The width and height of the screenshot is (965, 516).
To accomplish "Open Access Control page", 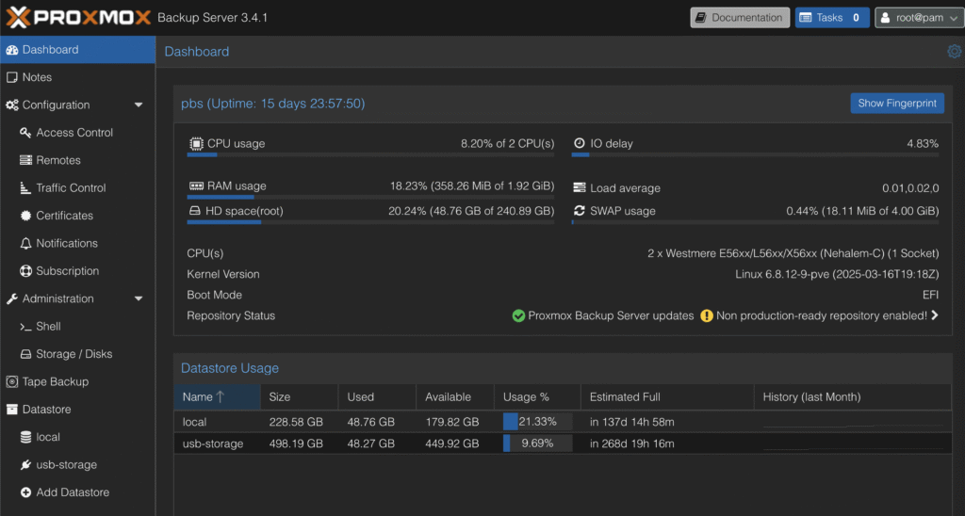I will (77, 133).
